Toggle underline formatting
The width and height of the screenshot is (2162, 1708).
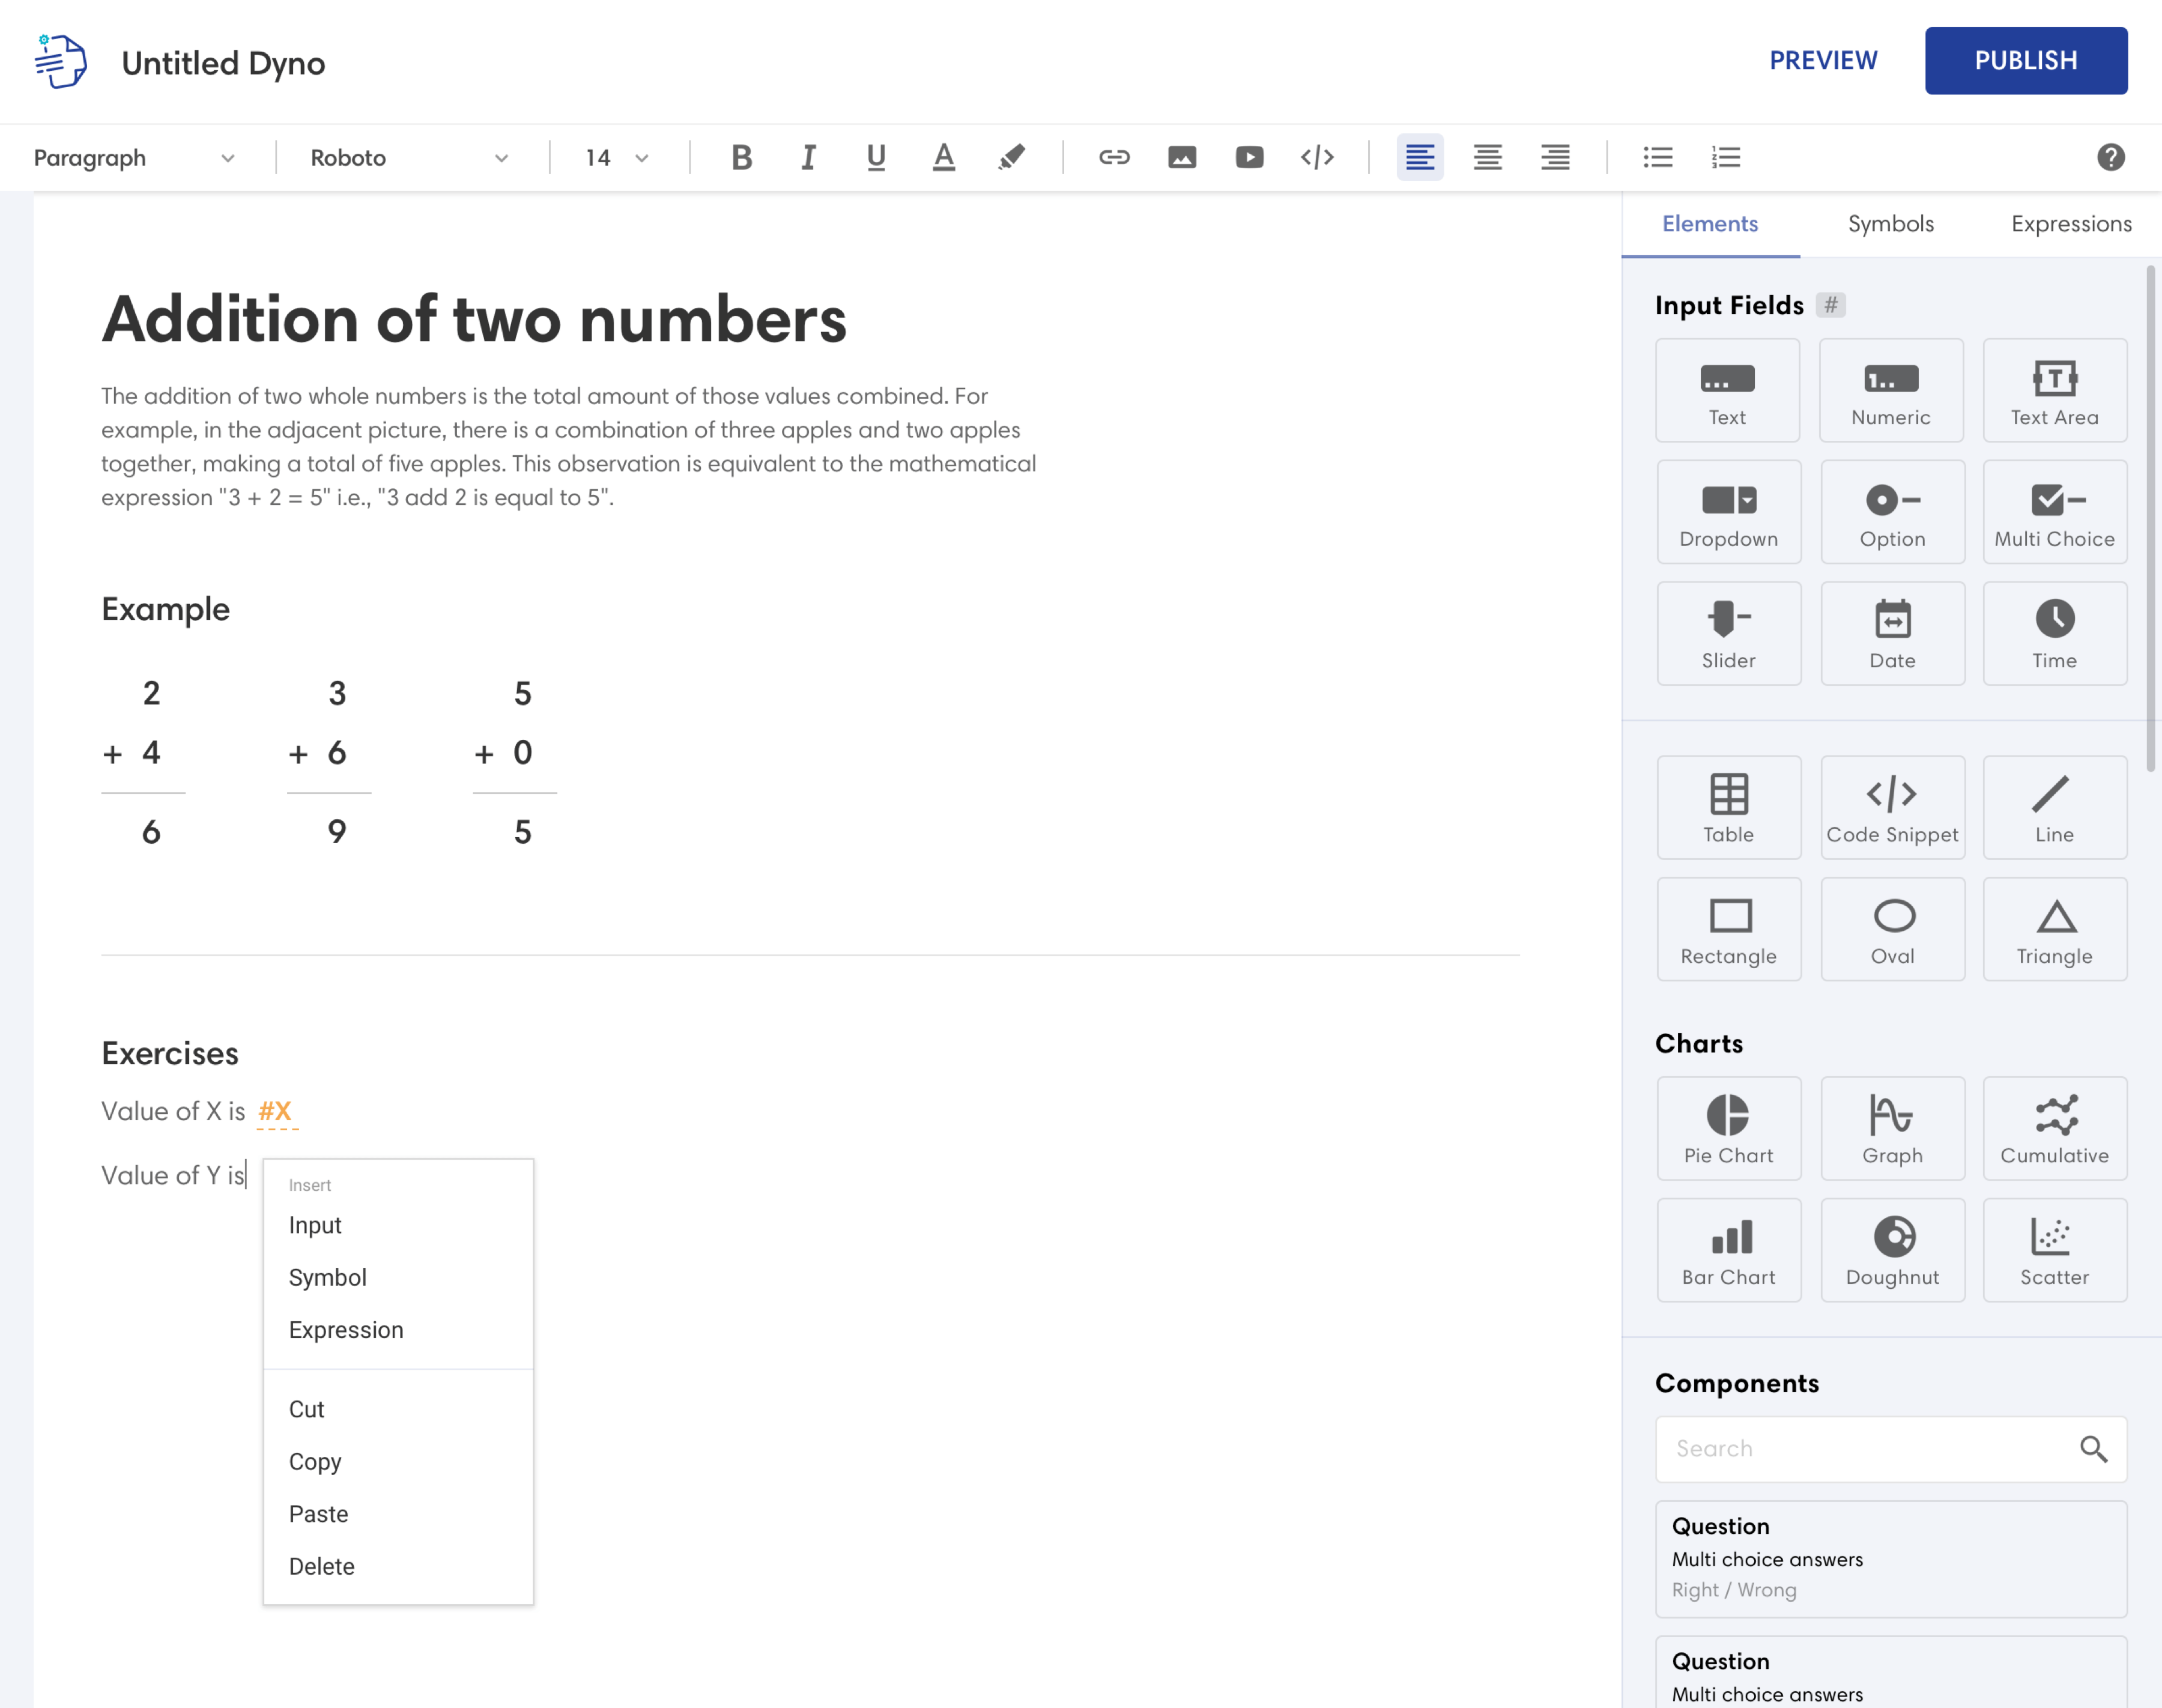(875, 157)
